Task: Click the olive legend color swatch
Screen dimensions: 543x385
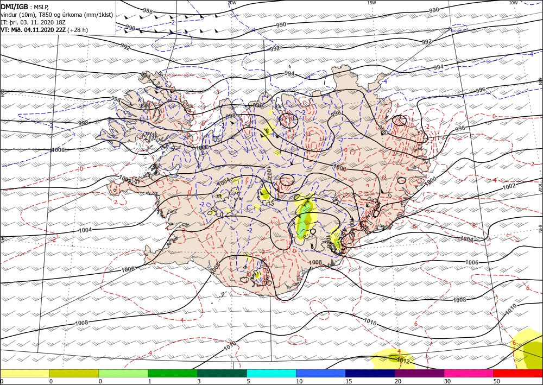Action: tap(74, 373)
